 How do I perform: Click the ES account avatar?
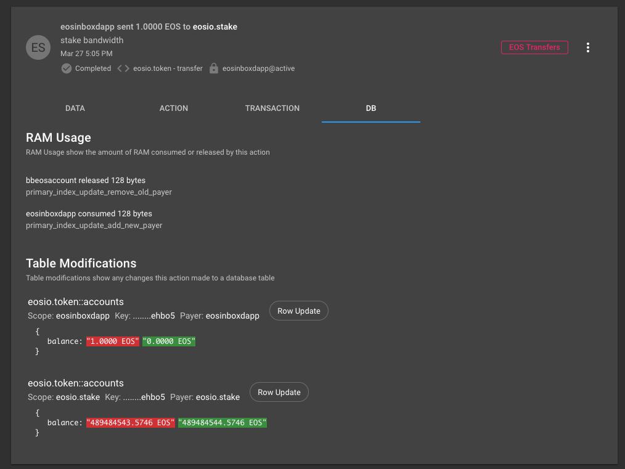(x=38, y=47)
